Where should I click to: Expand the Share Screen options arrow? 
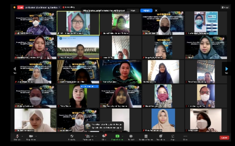[123, 136]
